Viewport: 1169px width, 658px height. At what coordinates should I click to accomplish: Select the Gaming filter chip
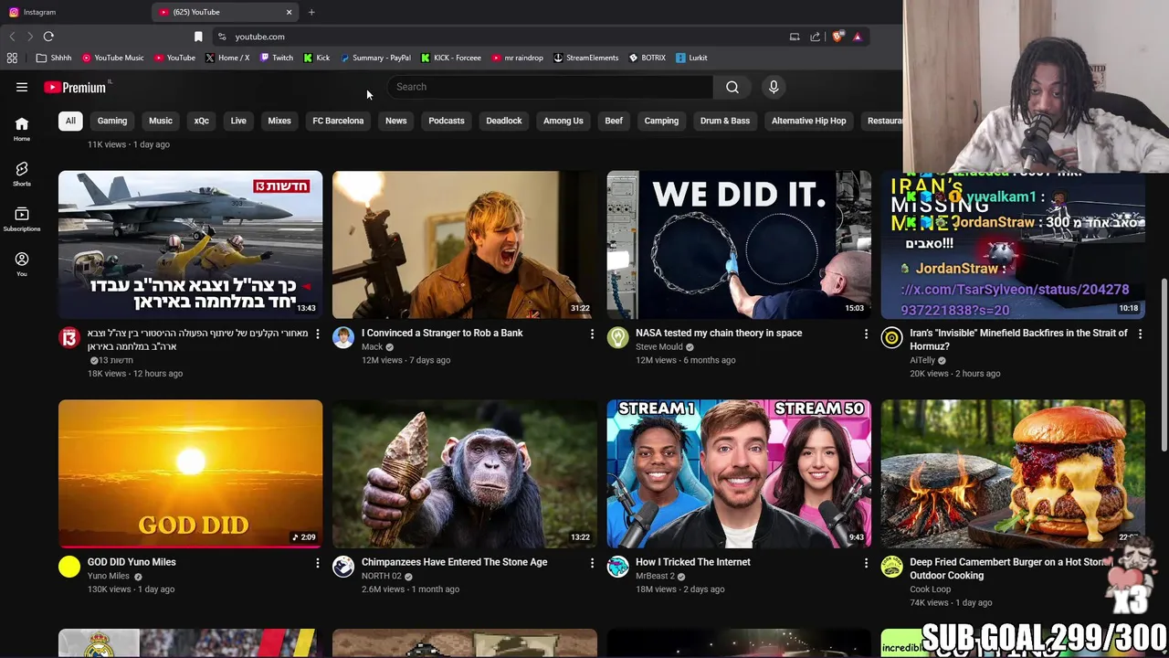tap(112, 121)
